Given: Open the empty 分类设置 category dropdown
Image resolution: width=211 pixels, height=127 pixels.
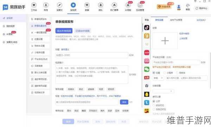Looking at the screenshot, I should tap(163, 91).
